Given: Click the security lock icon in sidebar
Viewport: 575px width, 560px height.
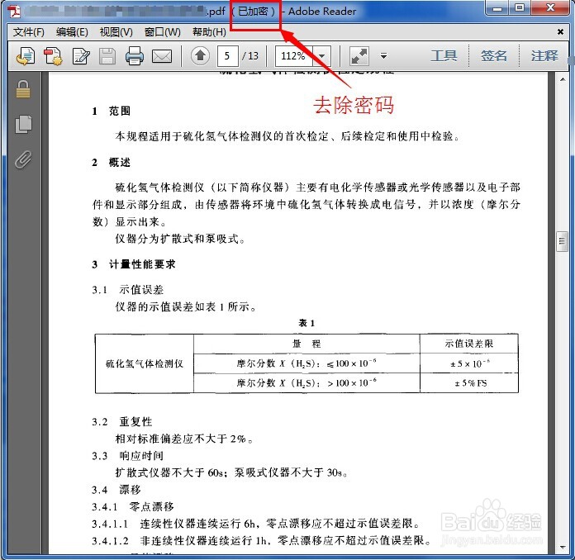Looking at the screenshot, I should 23,89.
